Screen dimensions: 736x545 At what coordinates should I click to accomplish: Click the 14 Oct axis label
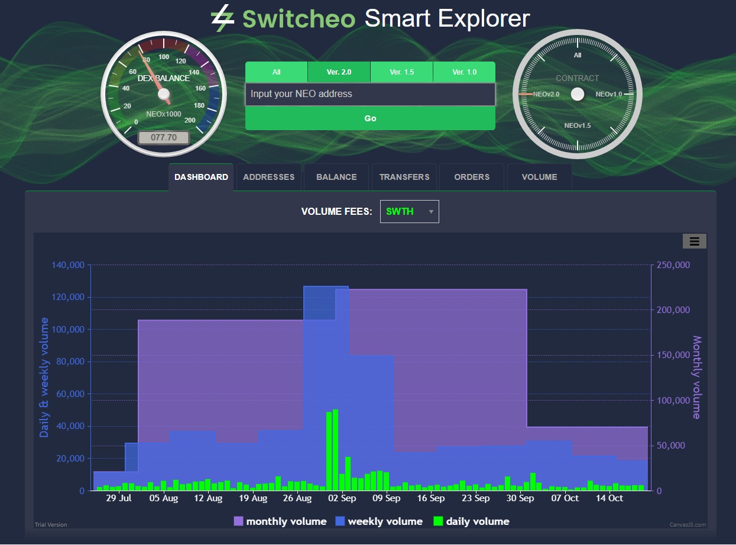pos(609,498)
